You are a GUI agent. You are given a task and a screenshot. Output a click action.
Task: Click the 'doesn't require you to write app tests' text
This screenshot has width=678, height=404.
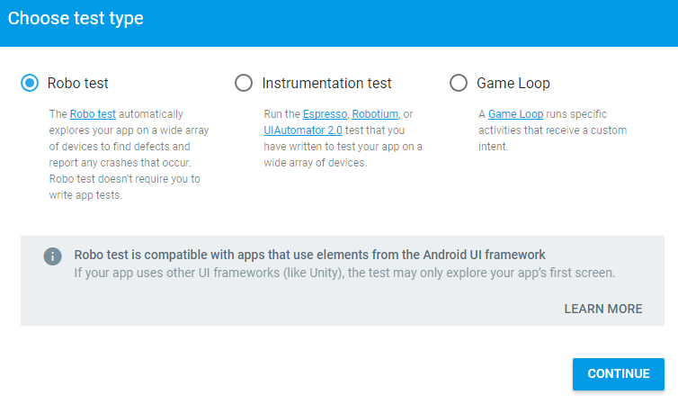click(124, 187)
